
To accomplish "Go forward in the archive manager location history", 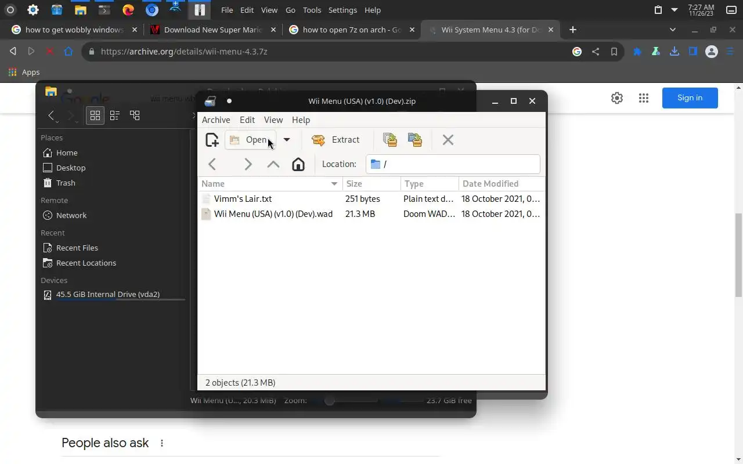I will point(248,164).
